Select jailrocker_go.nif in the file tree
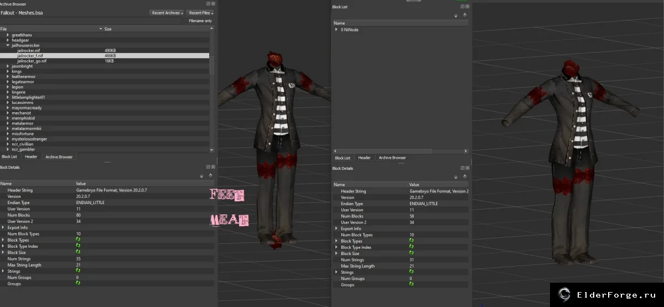Image resolution: width=664 pixels, height=307 pixels. pos(32,61)
